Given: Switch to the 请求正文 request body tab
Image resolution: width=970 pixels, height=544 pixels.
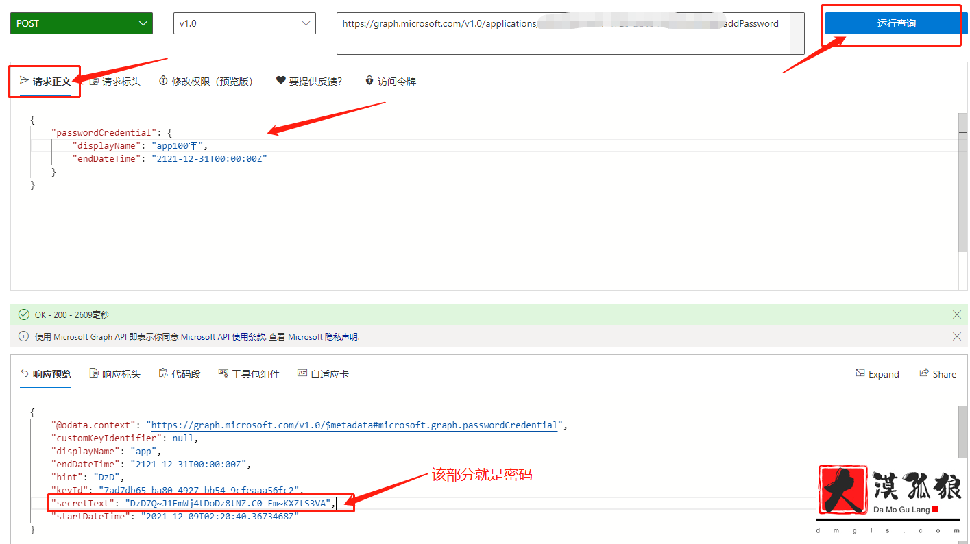Looking at the screenshot, I should click(45, 82).
